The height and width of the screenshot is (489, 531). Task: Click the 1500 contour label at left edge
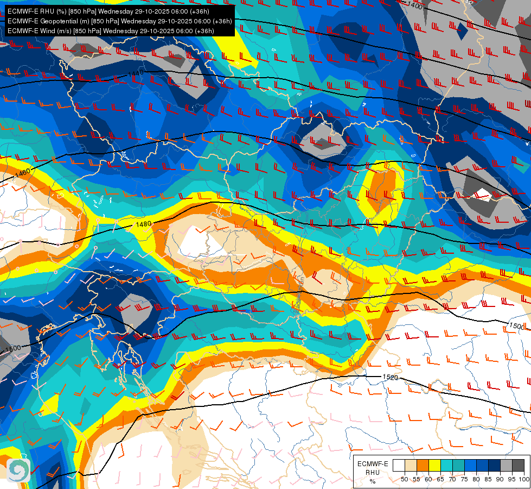(x=13, y=348)
